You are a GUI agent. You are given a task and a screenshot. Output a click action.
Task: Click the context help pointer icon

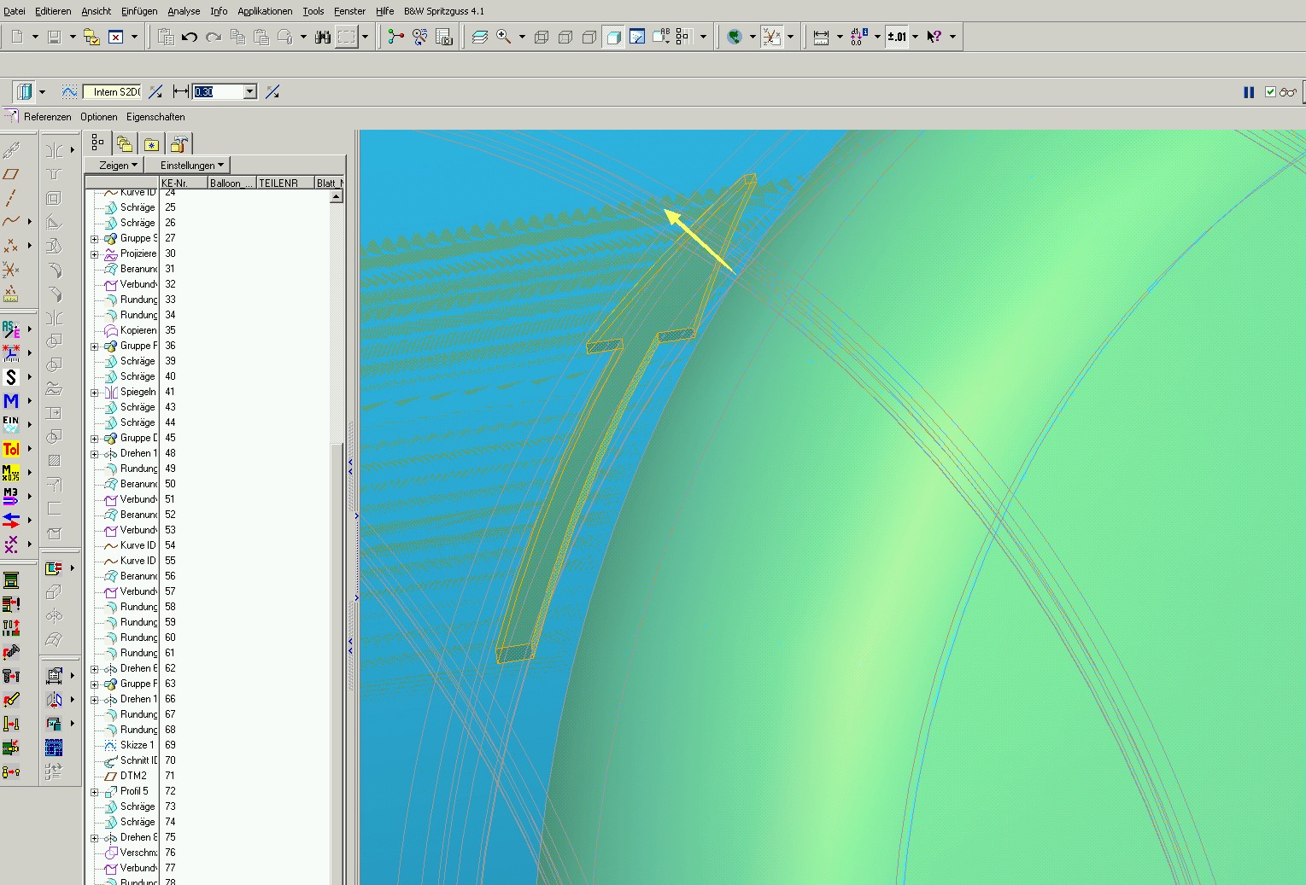[x=934, y=37]
